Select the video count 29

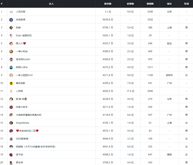coord(150,35)
